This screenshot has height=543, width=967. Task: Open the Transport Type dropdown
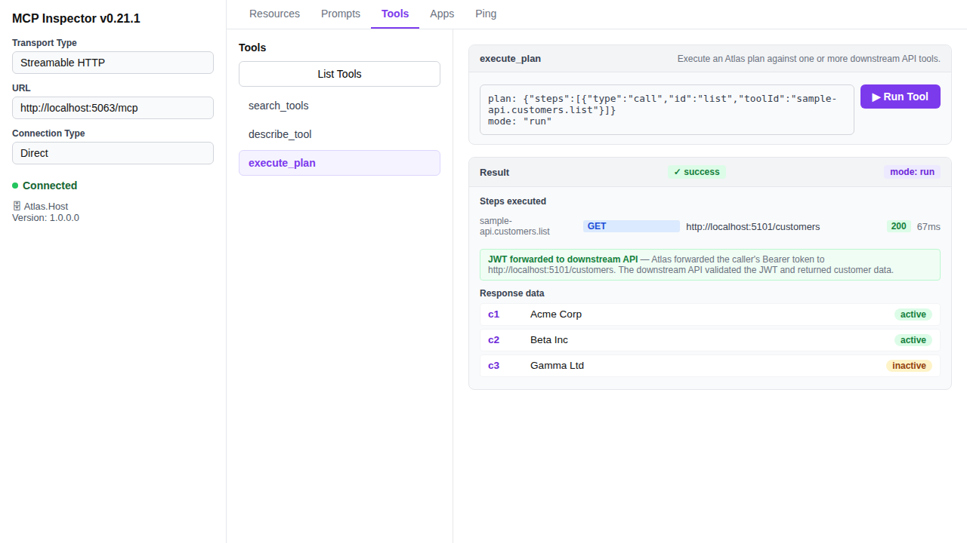click(112, 63)
